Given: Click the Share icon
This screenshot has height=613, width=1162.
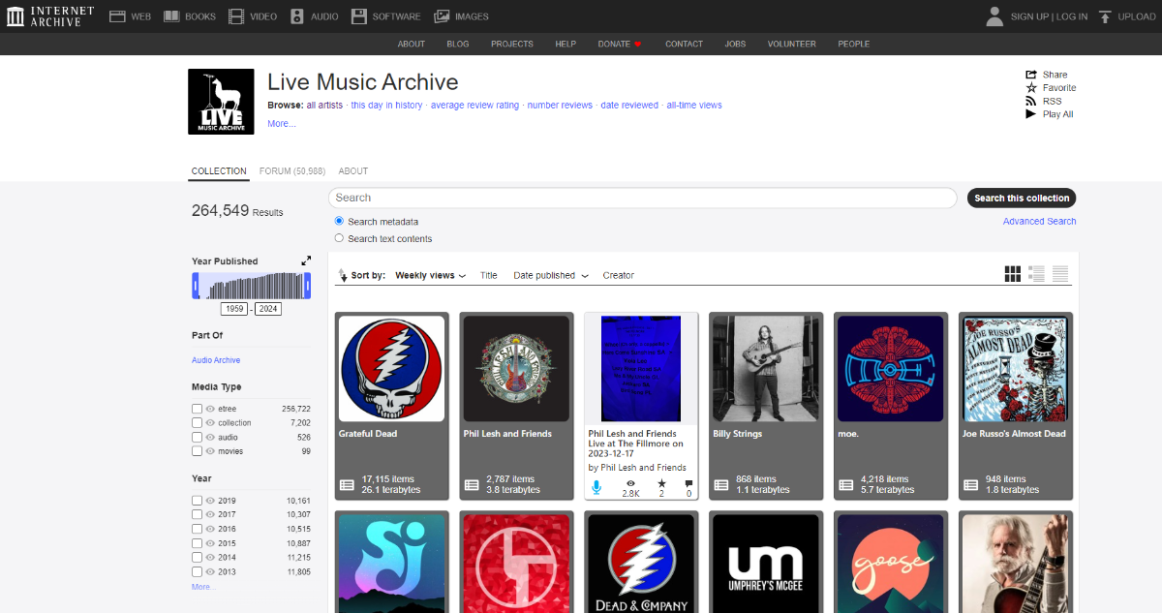Looking at the screenshot, I should (x=1031, y=75).
